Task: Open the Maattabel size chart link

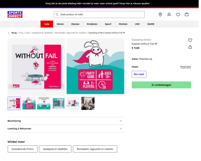Action: pos(185,67)
